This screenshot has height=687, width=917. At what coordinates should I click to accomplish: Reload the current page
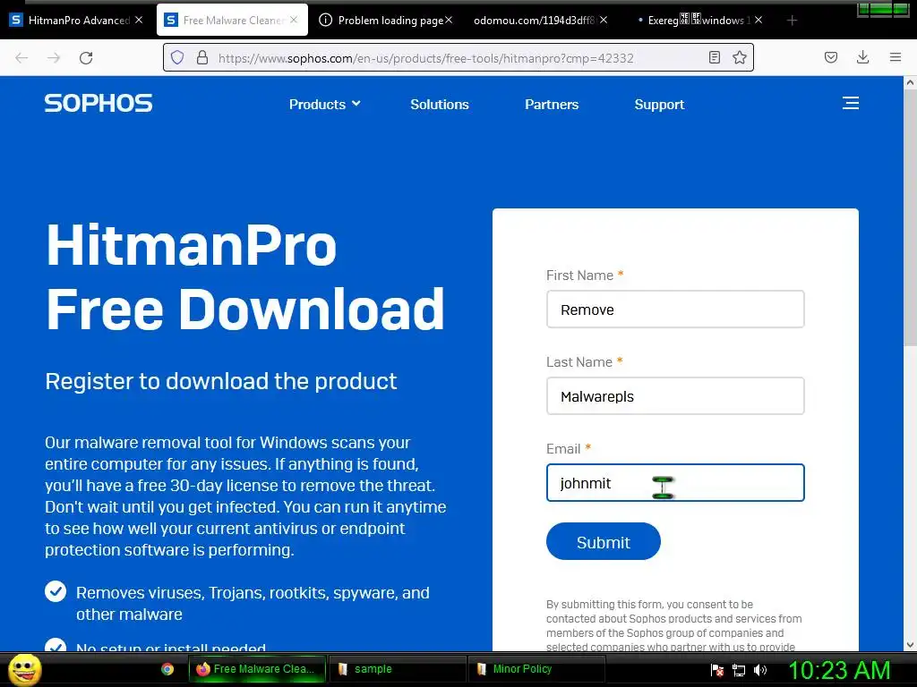86,58
